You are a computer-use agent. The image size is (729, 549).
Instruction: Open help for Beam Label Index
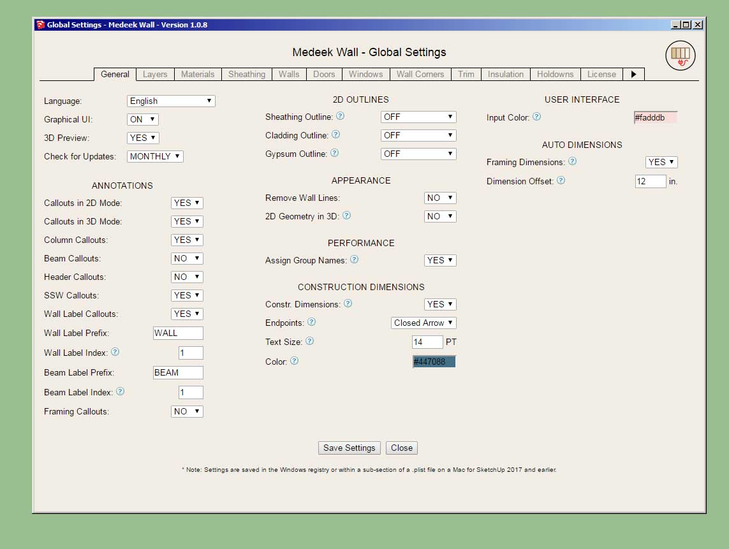(x=120, y=392)
